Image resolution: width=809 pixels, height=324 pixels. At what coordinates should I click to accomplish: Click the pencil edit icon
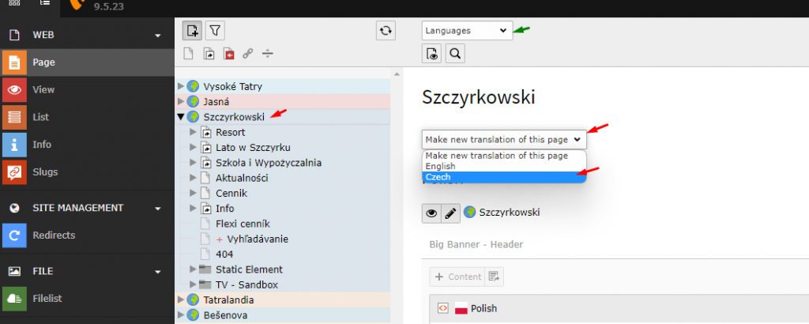click(451, 213)
